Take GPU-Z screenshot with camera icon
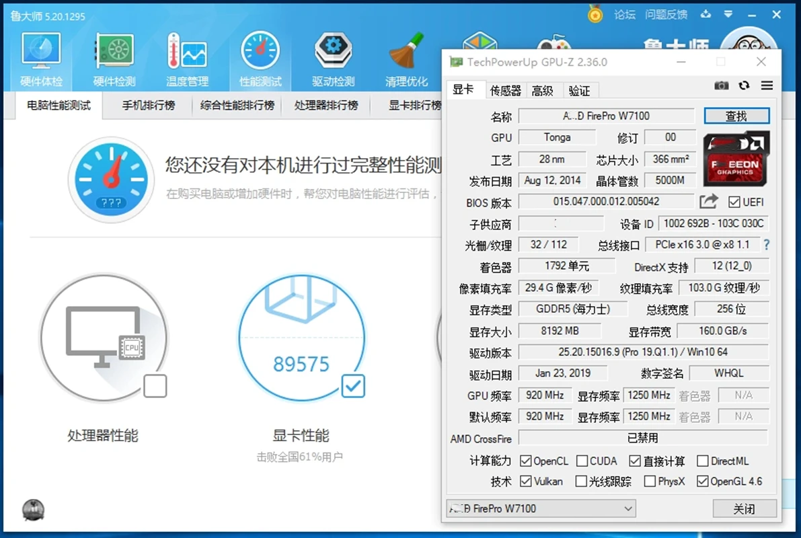Image resolution: width=801 pixels, height=538 pixels. [x=722, y=85]
